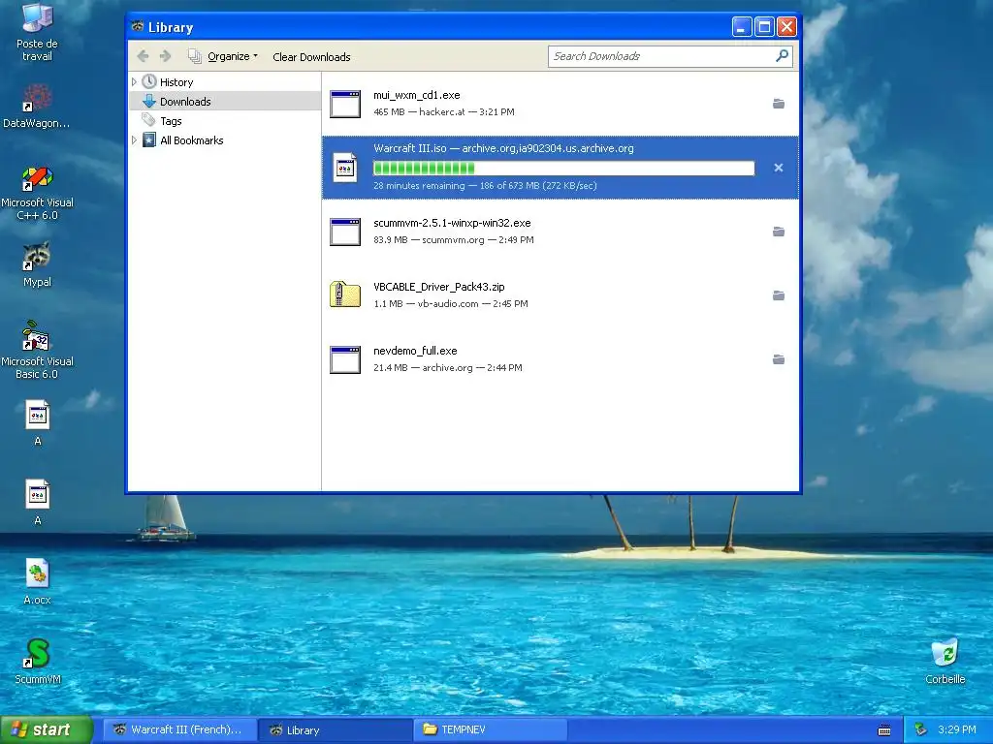
Task: Select the DataWagon desktop shortcut
Action: (x=37, y=106)
